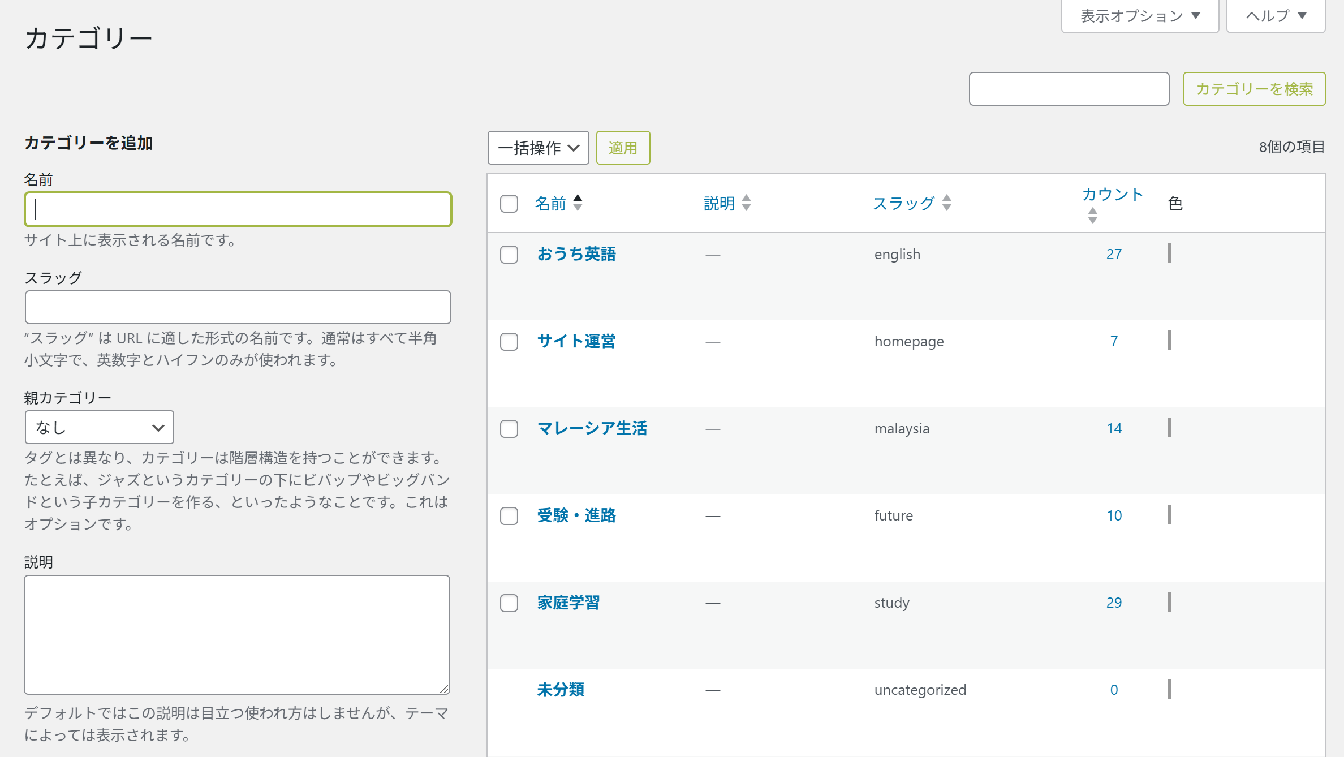Click the category search input field

click(x=1069, y=89)
